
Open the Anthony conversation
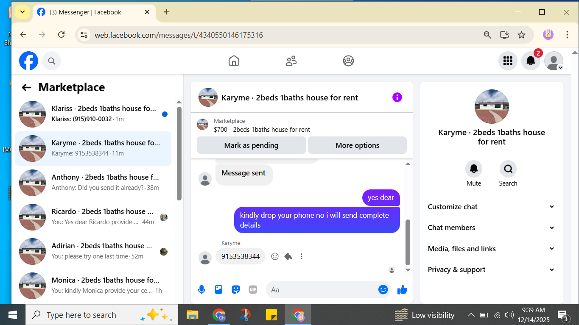coord(93,183)
